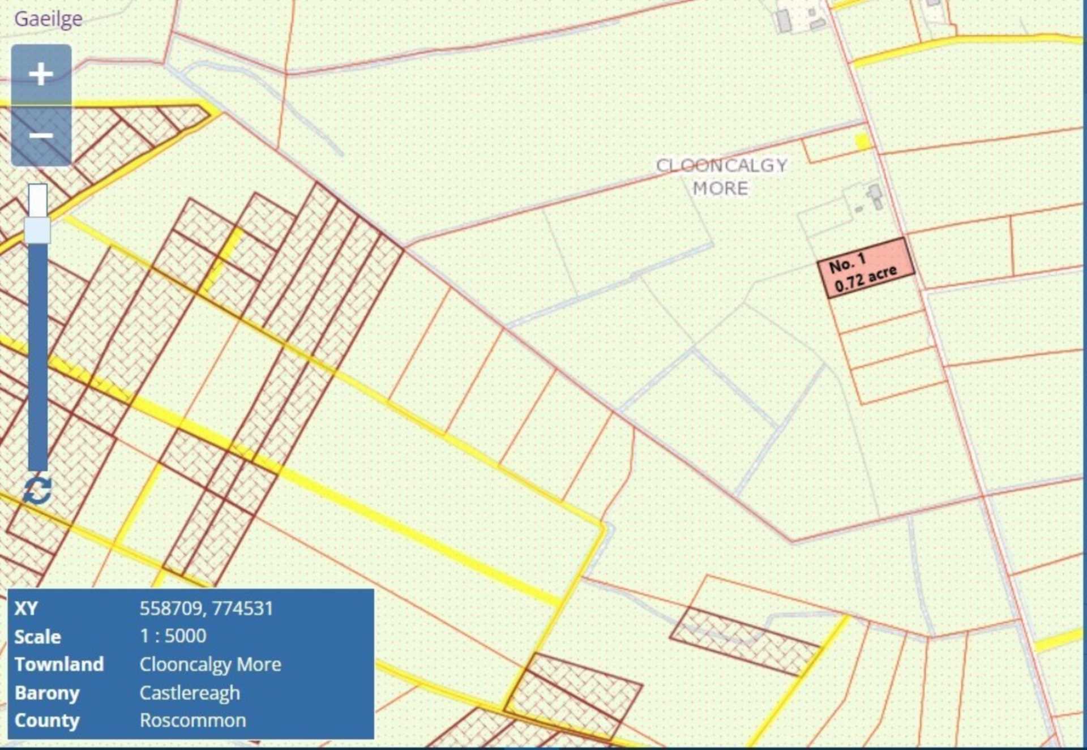
Task: Select the XY coordinates value 558709, 774531
Action: click(x=206, y=608)
